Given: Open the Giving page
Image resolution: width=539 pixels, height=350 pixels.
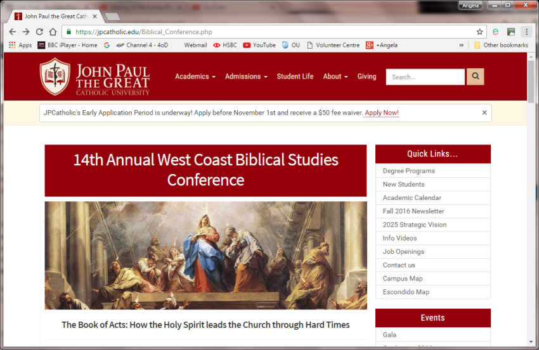Looking at the screenshot, I should click(x=367, y=77).
